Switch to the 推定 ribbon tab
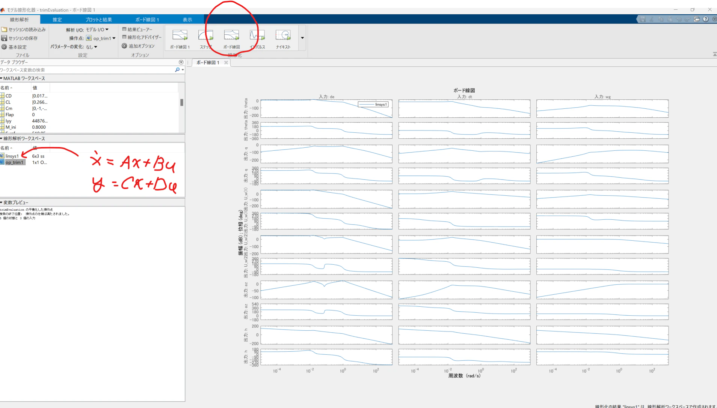This screenshot has height=408, width=717. pyautogui.click(x=57, y=19)
